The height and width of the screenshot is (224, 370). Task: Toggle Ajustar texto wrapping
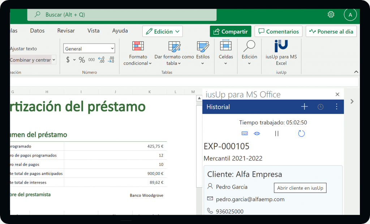tap(23, 49)
